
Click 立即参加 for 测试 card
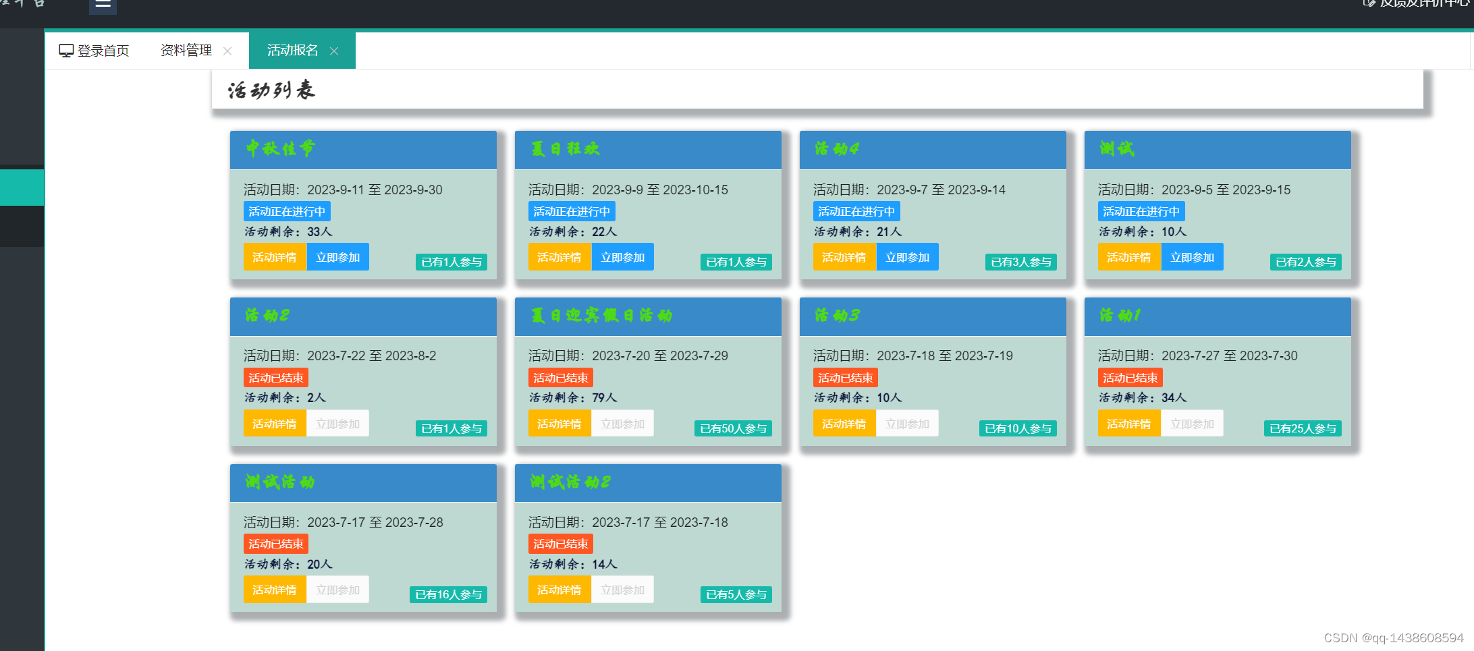(1193, 257)
